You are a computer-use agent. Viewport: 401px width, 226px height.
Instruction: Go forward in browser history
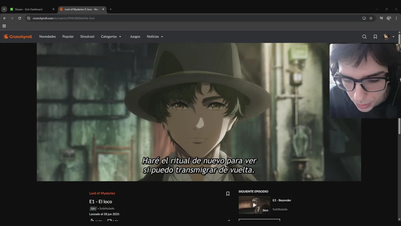12,18
